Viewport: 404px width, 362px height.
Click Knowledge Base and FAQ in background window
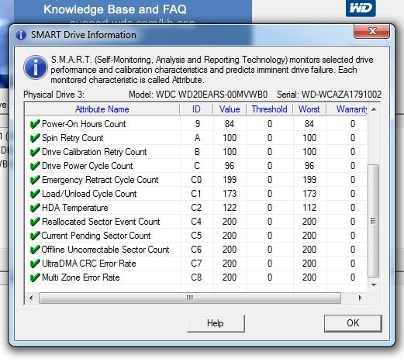[x=115, y=9]
